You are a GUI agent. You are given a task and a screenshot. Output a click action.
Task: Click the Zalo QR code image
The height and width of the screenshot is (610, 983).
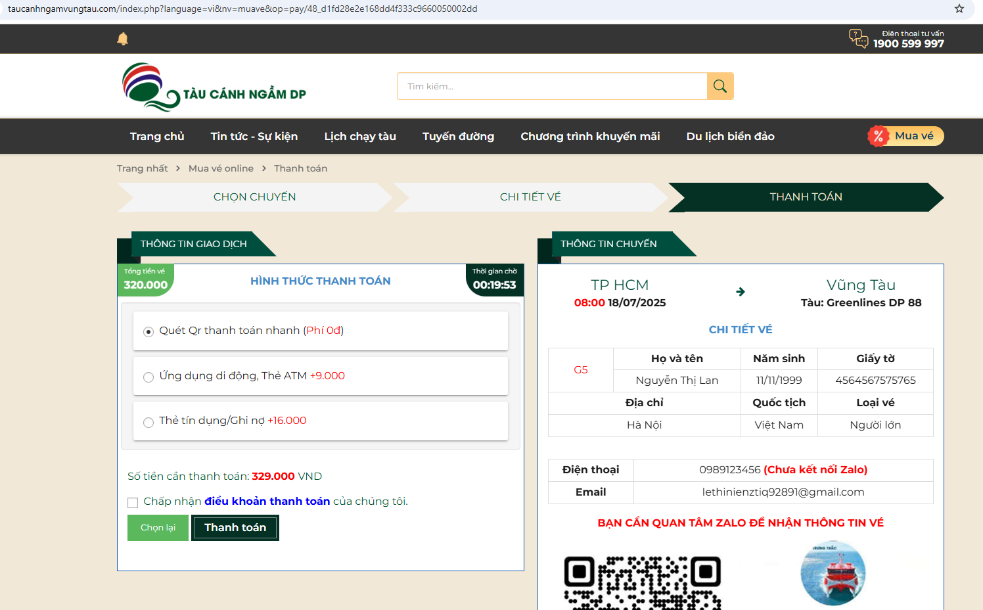[642, 582]
